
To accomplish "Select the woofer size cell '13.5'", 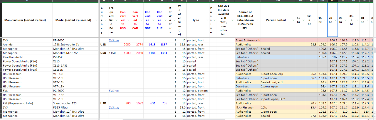I will (182, 108).
